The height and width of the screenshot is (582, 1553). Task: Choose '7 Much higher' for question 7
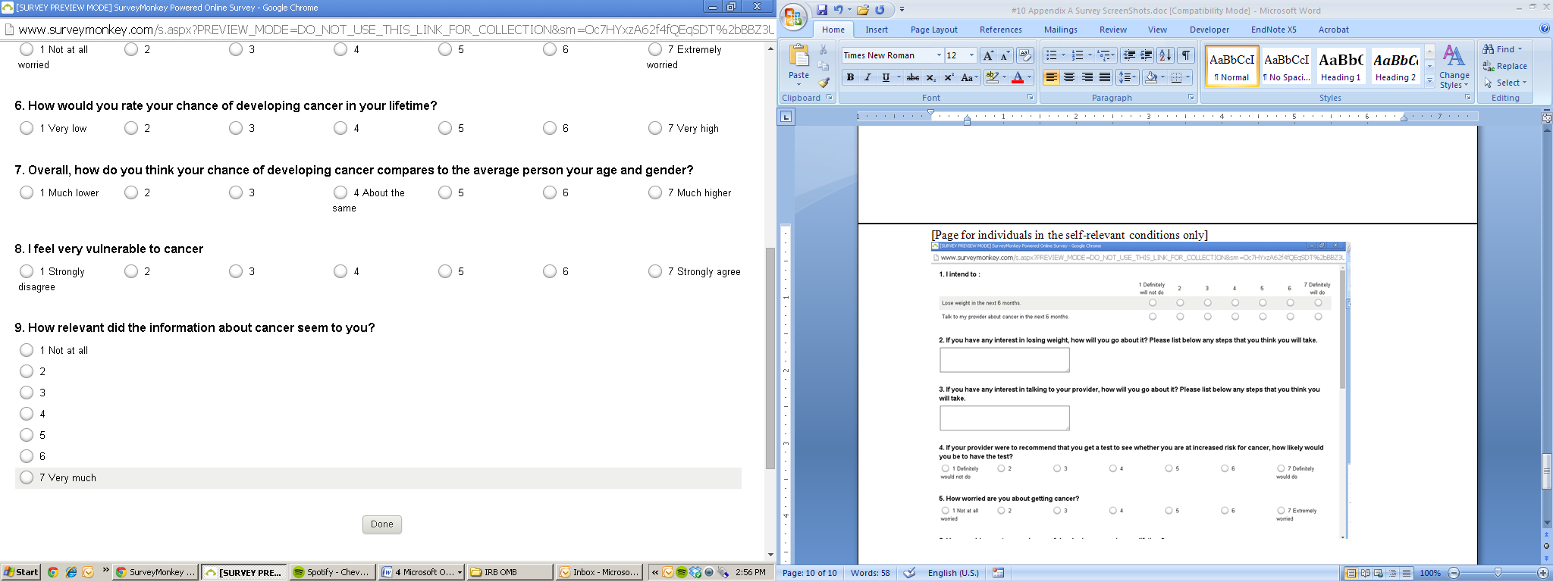[655, 192]
